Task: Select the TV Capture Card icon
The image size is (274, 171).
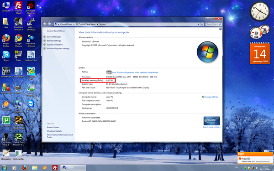Action: click(x=31, y=73)
